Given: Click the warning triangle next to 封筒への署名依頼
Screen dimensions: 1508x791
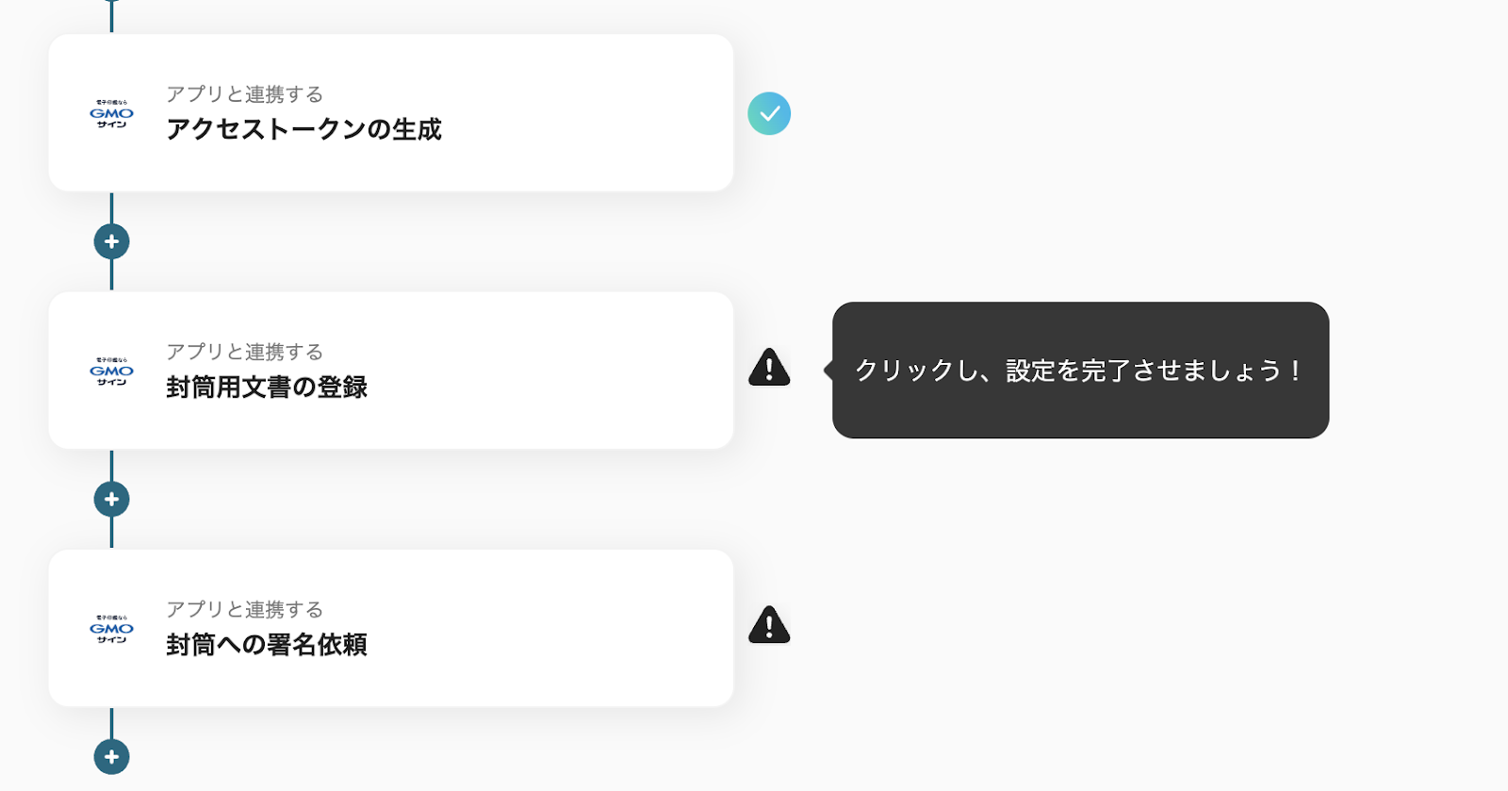Looking at the screenshot, I should [769, 625].
